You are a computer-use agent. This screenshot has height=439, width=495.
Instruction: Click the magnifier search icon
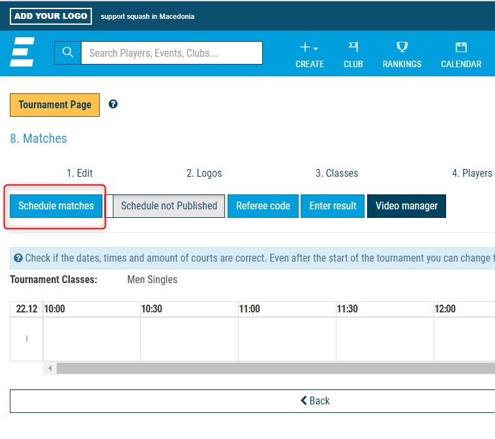click(68, 53)
